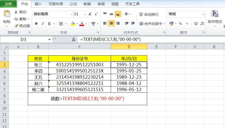The width and height of the screenshot is (225, 128).
Task: Toggle wrap text (自动换行)
Action: [x=149, y=14]
